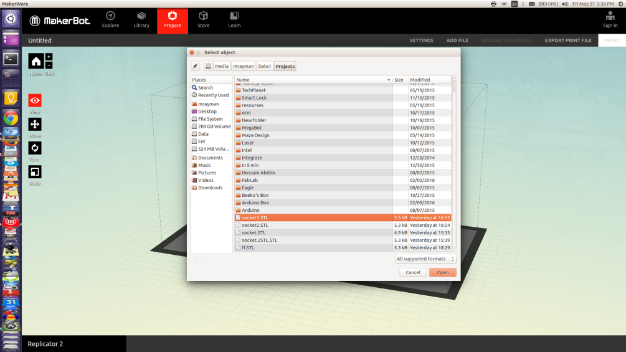Select the mrayman path breadcrumb
Screen dimensions: 626x352
243,66
